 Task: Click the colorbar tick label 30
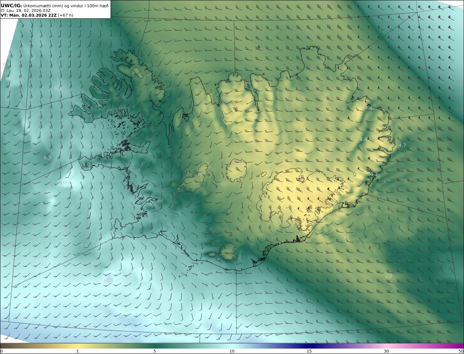(x=386, y=351)
